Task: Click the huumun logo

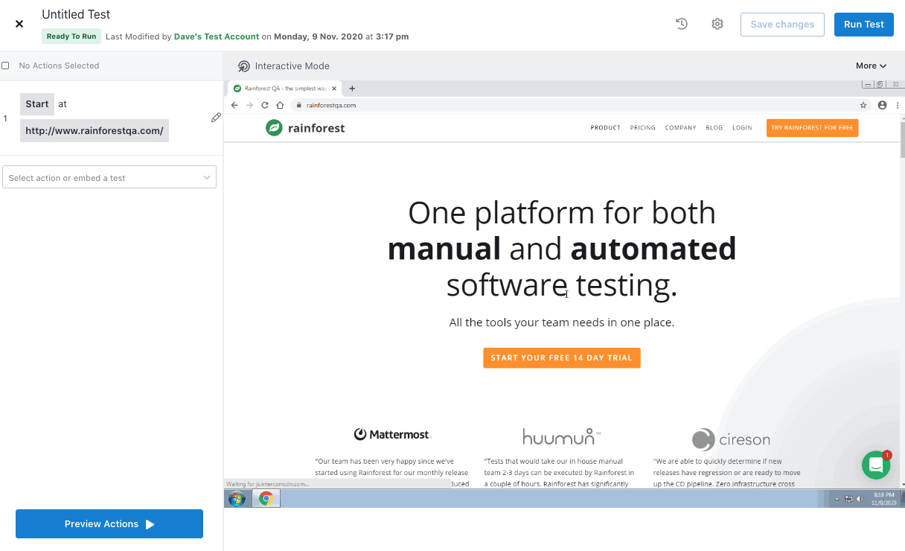Action: tap(561, 436)
